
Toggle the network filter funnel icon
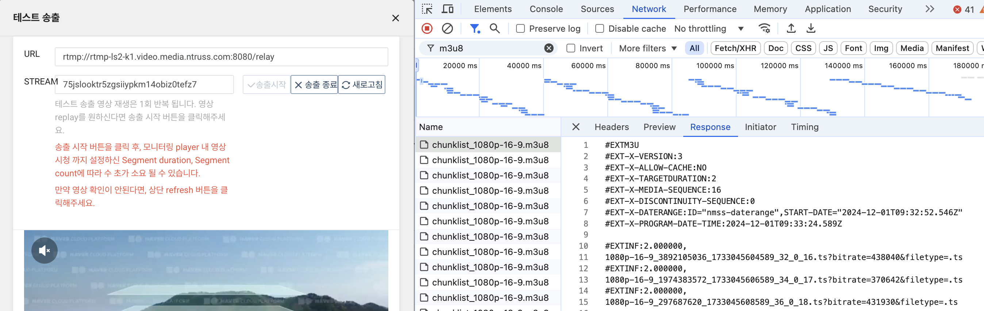pyautogui.click(x=475, y=28)
